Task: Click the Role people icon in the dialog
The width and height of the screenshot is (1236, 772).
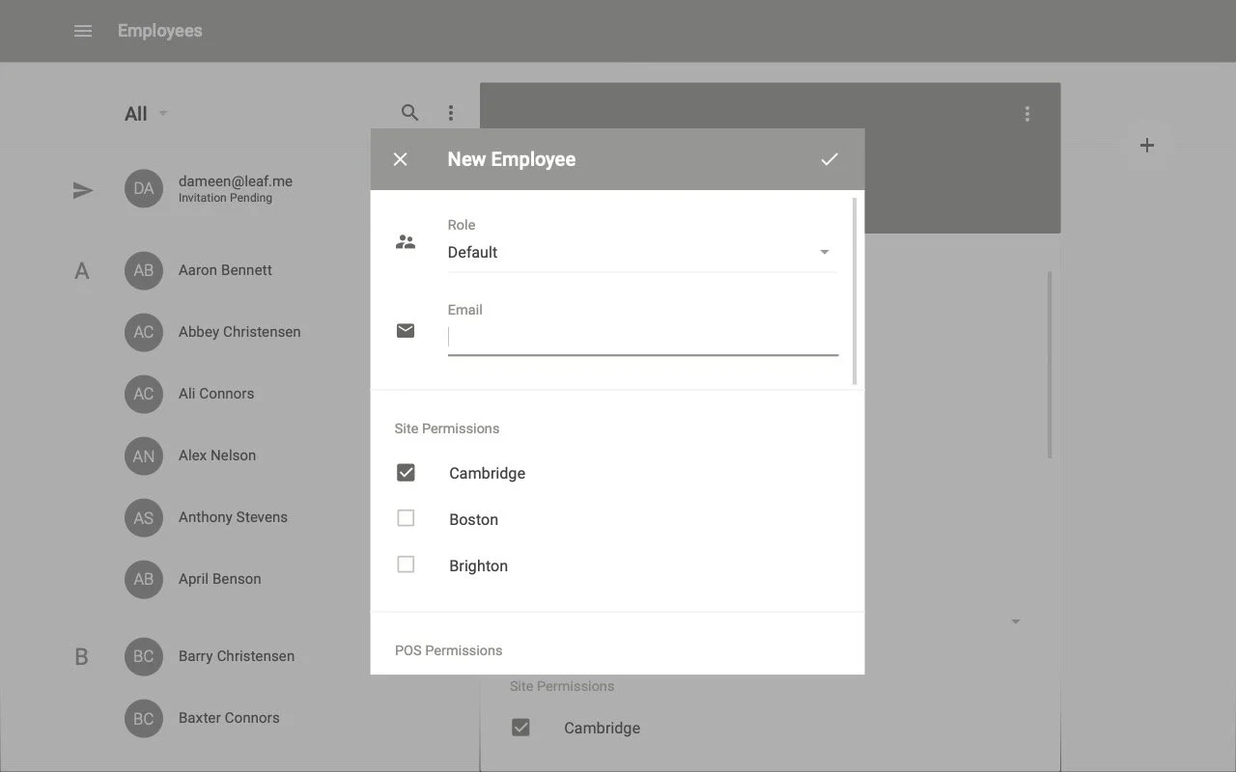Action: [x=405, y=241]
